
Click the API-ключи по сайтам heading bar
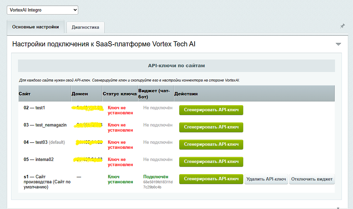click(x=176, y=66)
